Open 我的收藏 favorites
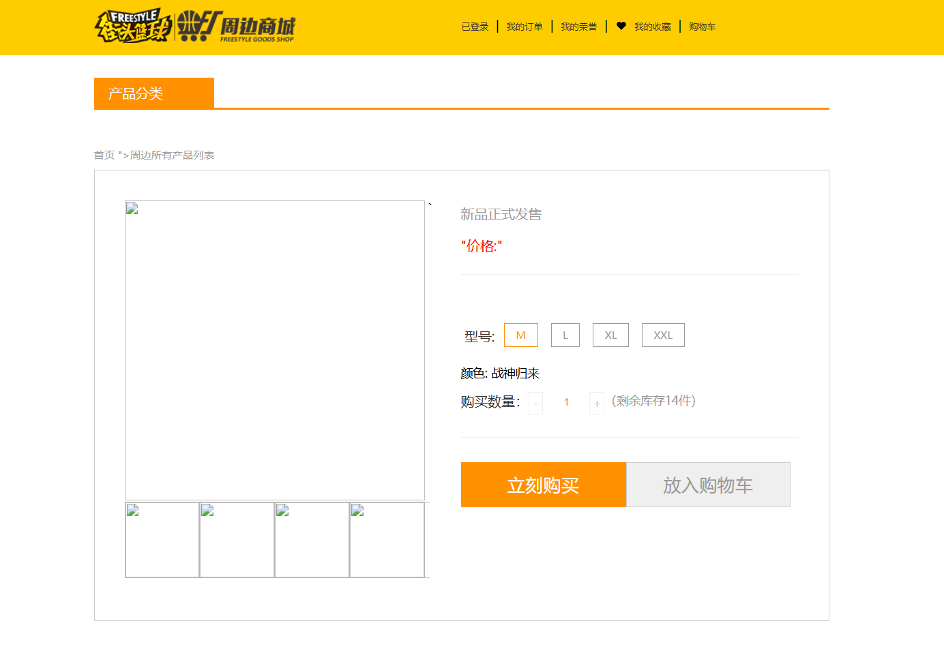 653,27
